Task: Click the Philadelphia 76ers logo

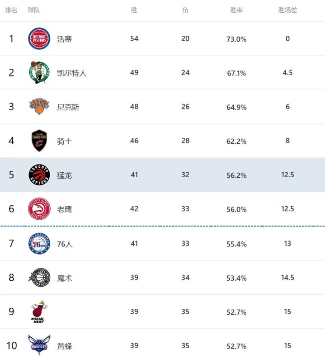Action: (39, 244)
